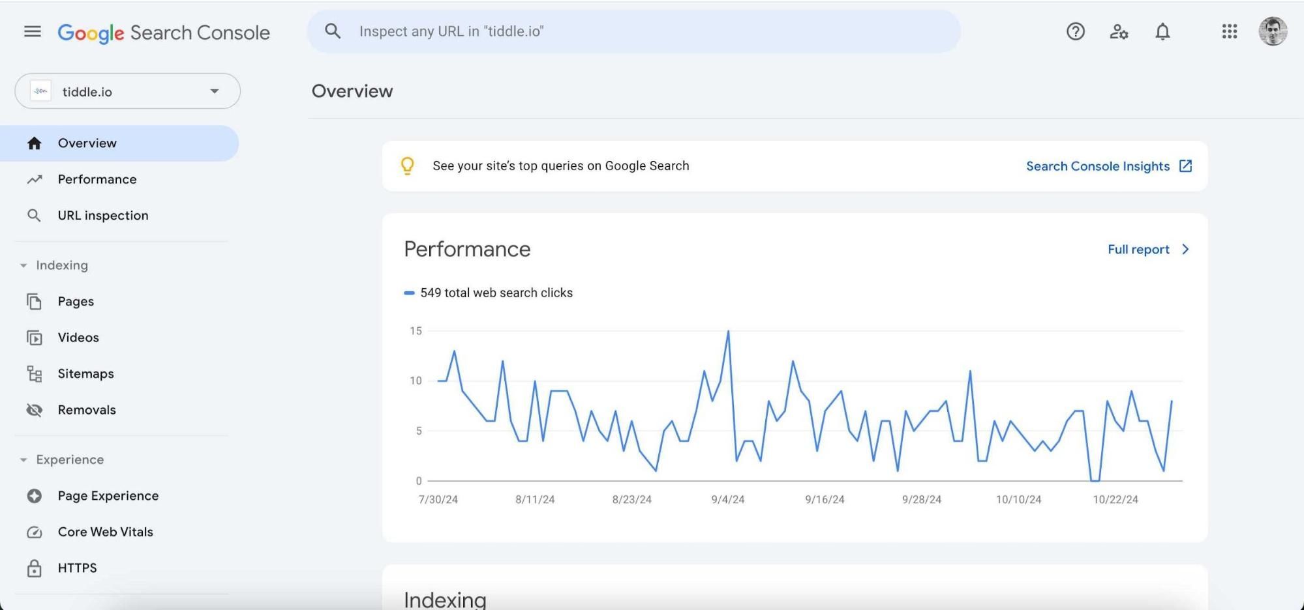This screenshot has height=610, width=1304.
Task: Open the tiddle.io property dropdown
Action: (x=128, y=91)
